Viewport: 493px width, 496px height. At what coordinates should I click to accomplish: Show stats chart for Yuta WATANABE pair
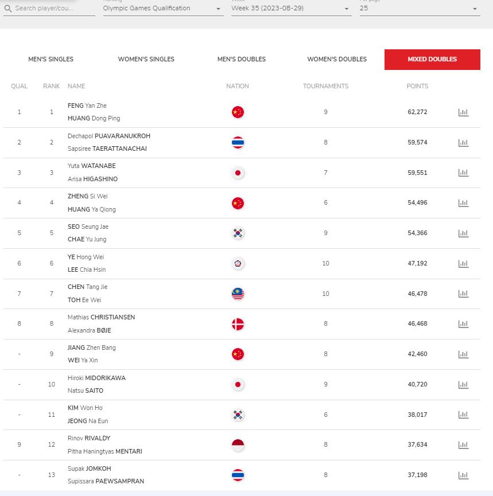pos(463,173)
